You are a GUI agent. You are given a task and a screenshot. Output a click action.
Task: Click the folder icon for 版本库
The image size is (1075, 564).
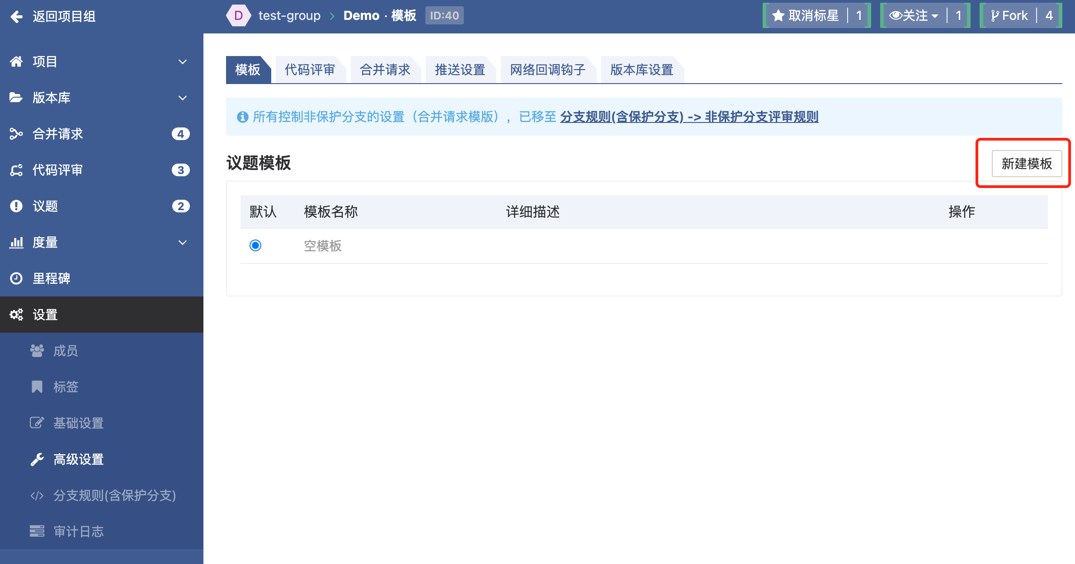point(16,98)
